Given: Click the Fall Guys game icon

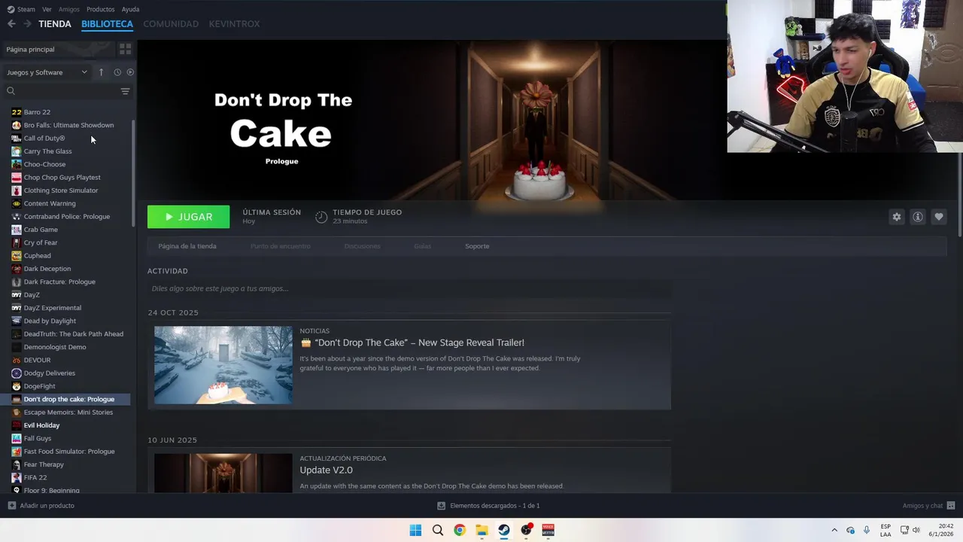Looking at the screenshot, I should point(16,438).
